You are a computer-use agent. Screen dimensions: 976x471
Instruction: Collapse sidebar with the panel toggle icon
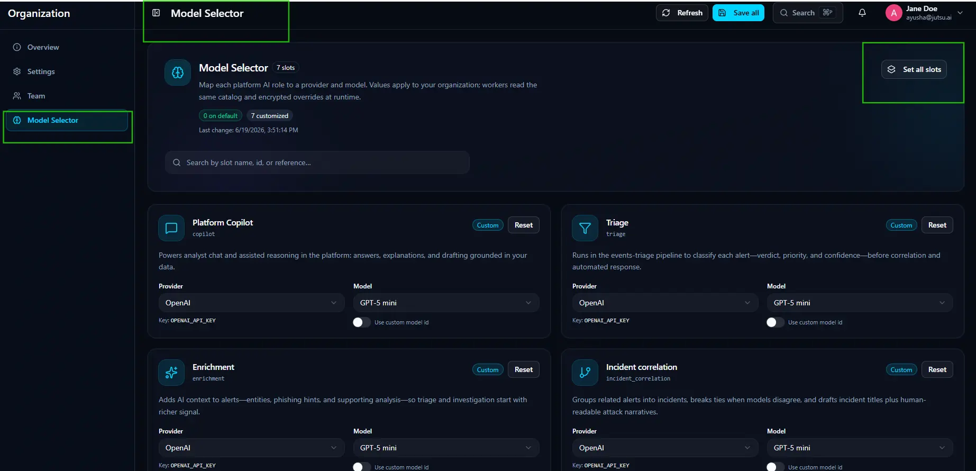pos(156,13)
